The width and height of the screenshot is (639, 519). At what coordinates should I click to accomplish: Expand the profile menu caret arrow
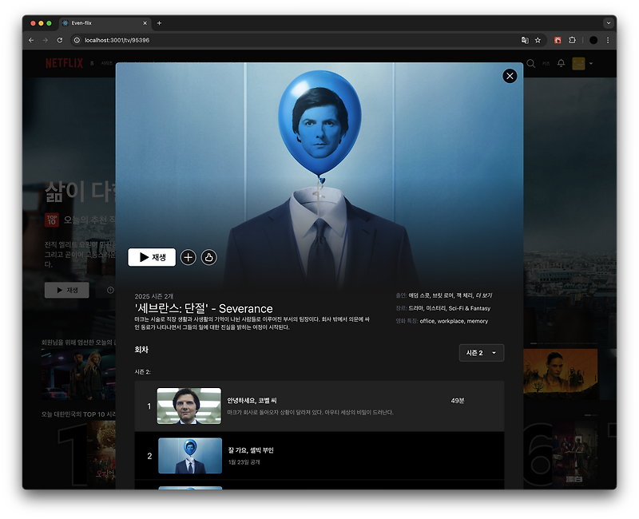tap(591, 64)
